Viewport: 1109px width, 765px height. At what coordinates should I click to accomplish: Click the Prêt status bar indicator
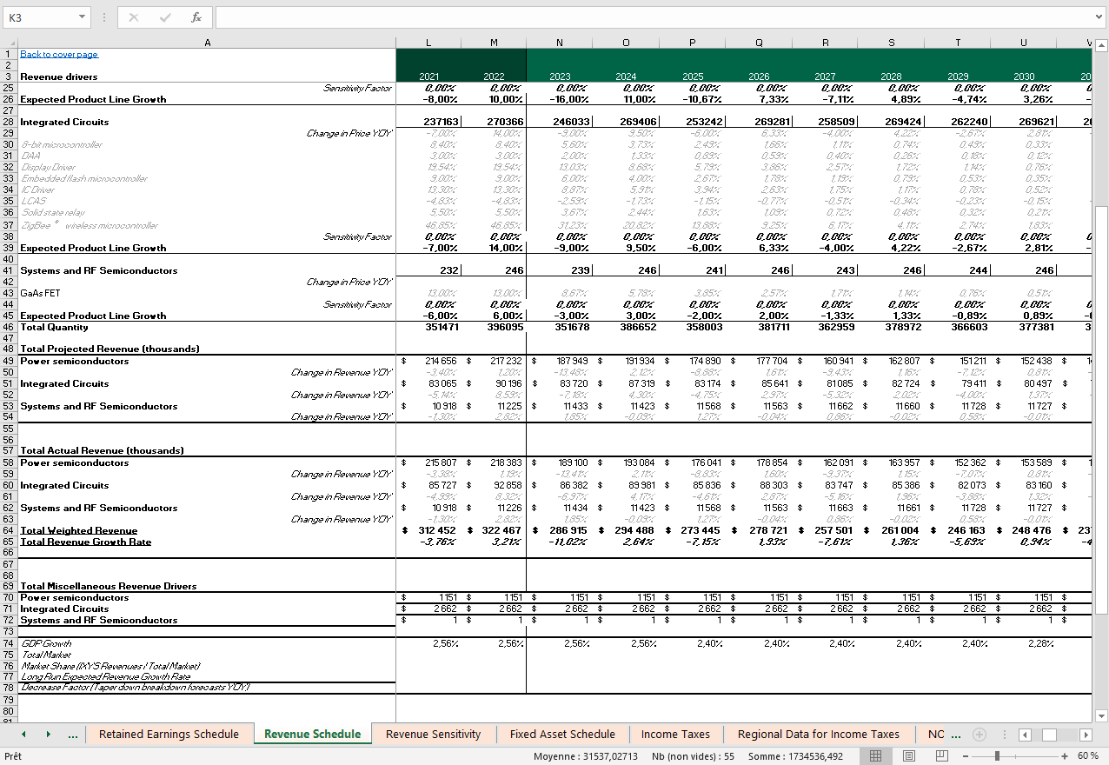(x=14, y=756)
